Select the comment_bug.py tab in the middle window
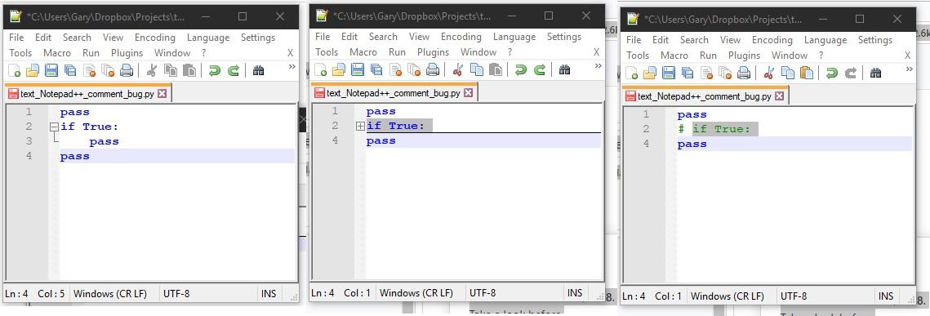The height and width of the screenshot is (316, 930). 394,92
